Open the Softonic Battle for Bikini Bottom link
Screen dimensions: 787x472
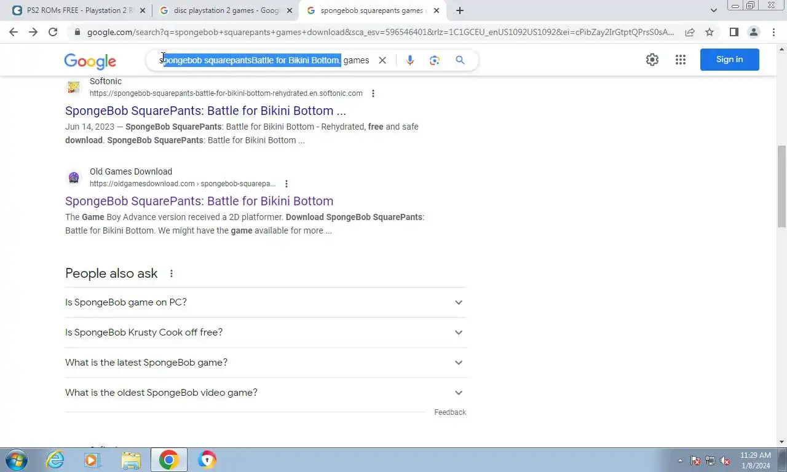click(x=205, y=111)
